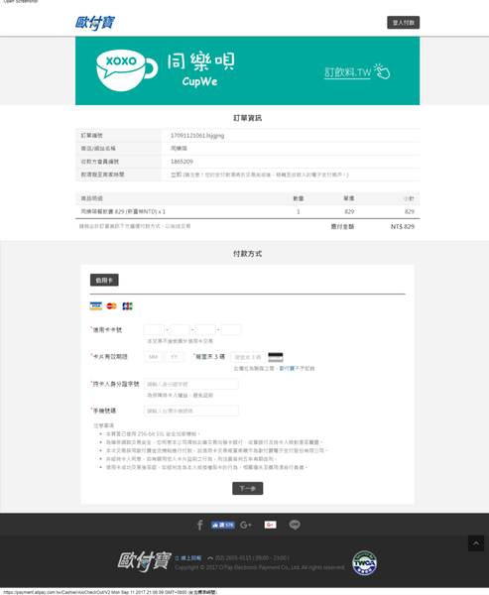489x595 pixels.
Task: Click the MM expiry month field
Action: point(154,357)
